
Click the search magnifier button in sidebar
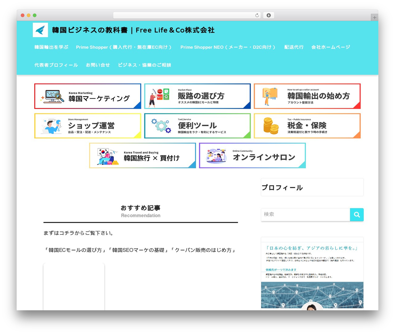point(357,215)
